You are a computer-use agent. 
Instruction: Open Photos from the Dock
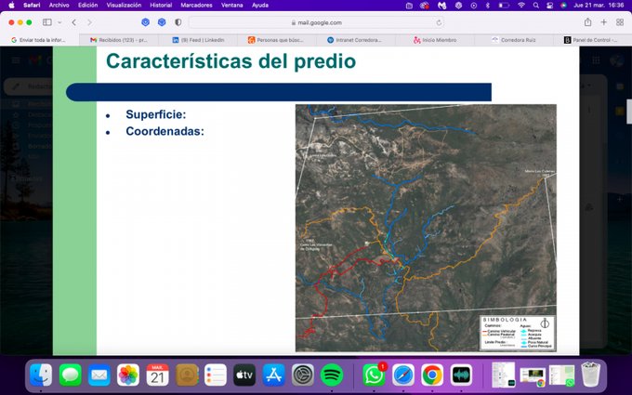(128, 375)
